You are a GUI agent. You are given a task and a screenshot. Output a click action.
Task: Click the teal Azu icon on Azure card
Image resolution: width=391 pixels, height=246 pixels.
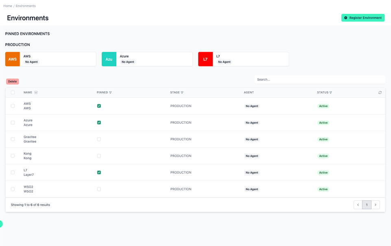coord(109,59)
